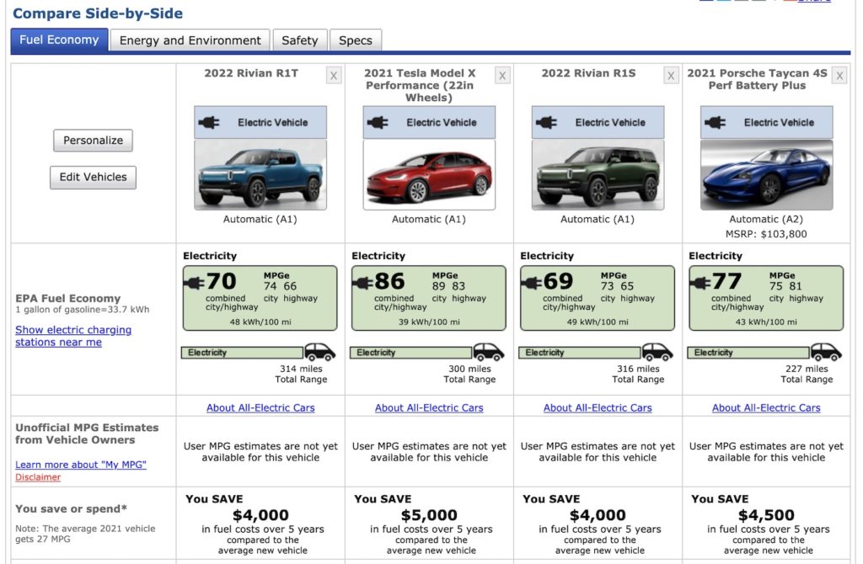
Task: Click the 2021 Tesla Model X Performance heading
Action: tap(420, 85)
